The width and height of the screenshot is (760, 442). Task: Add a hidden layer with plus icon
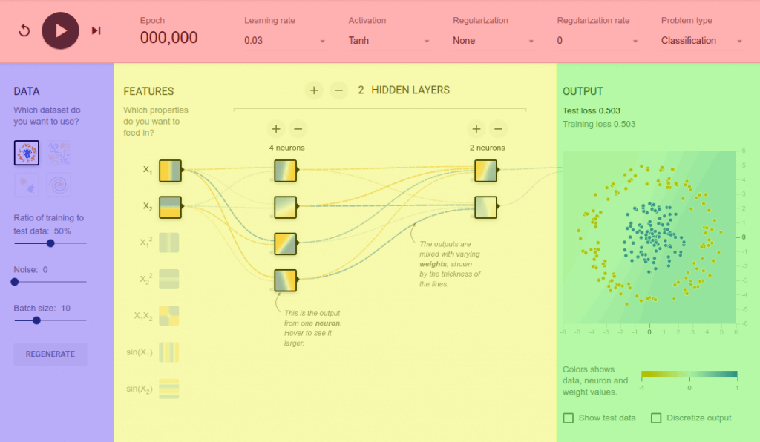click(x=314, y=90)
